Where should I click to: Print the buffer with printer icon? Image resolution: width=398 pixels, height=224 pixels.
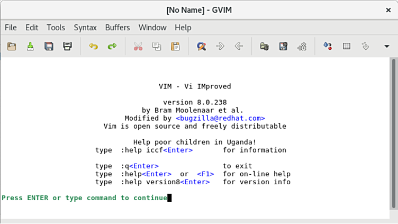point(67,47)
